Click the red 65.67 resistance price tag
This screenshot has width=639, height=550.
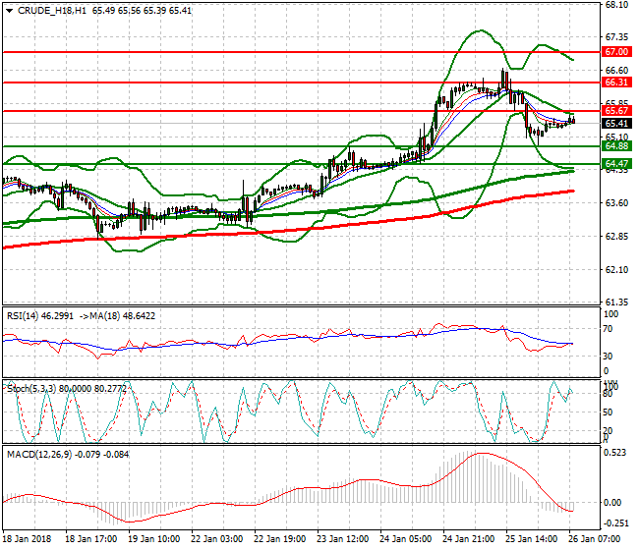coord(616,111)
